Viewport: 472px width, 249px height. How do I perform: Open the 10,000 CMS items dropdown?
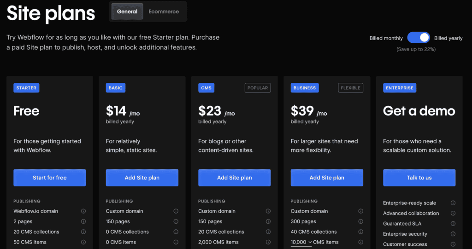(301, 242)
